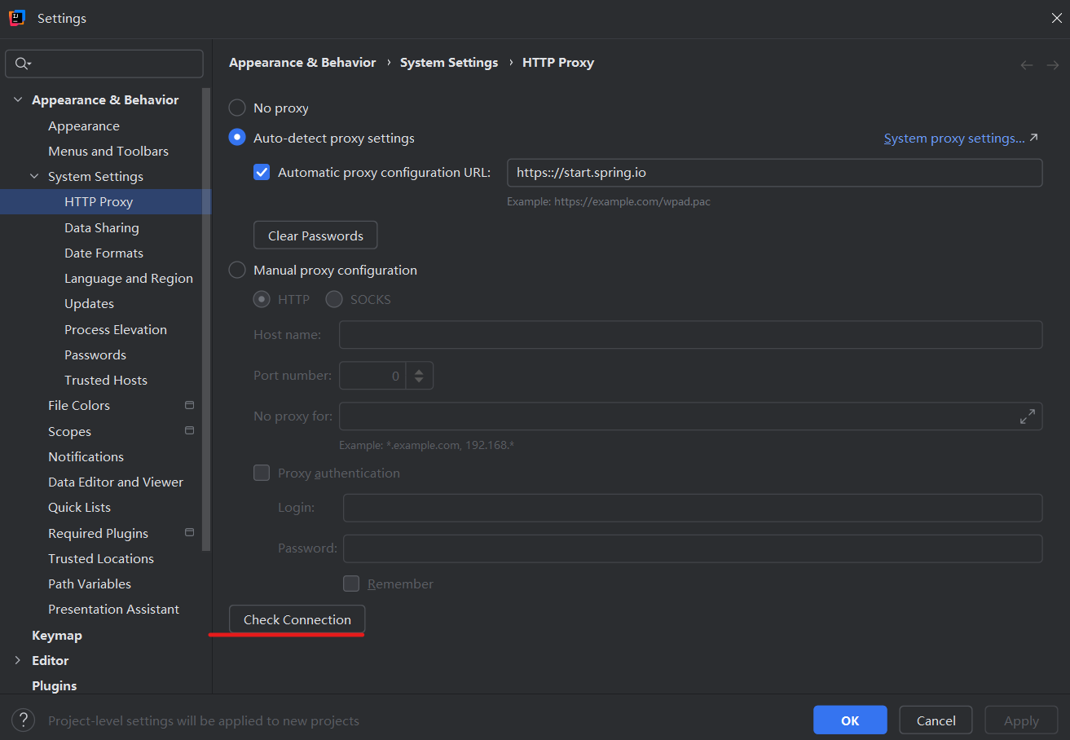The height and width of the screenshot is (740, 1070).
Task: Click the proxy configuration URL field
Action: 774,172
